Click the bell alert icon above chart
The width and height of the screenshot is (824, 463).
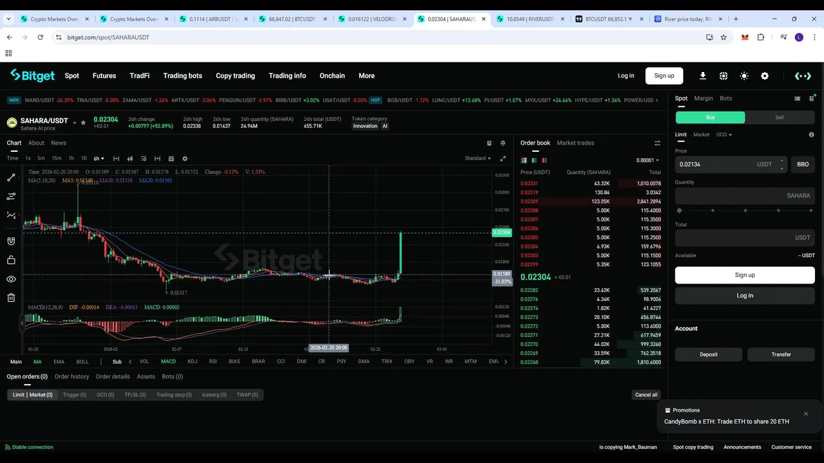503,143
